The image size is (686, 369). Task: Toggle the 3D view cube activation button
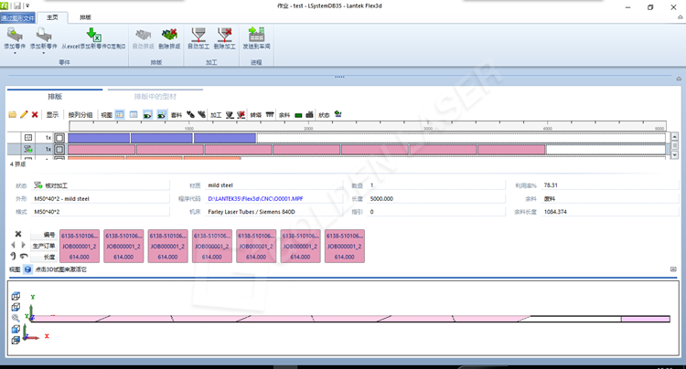point(27,270)
